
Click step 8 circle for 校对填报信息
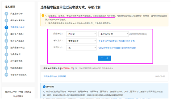(6, 61)
